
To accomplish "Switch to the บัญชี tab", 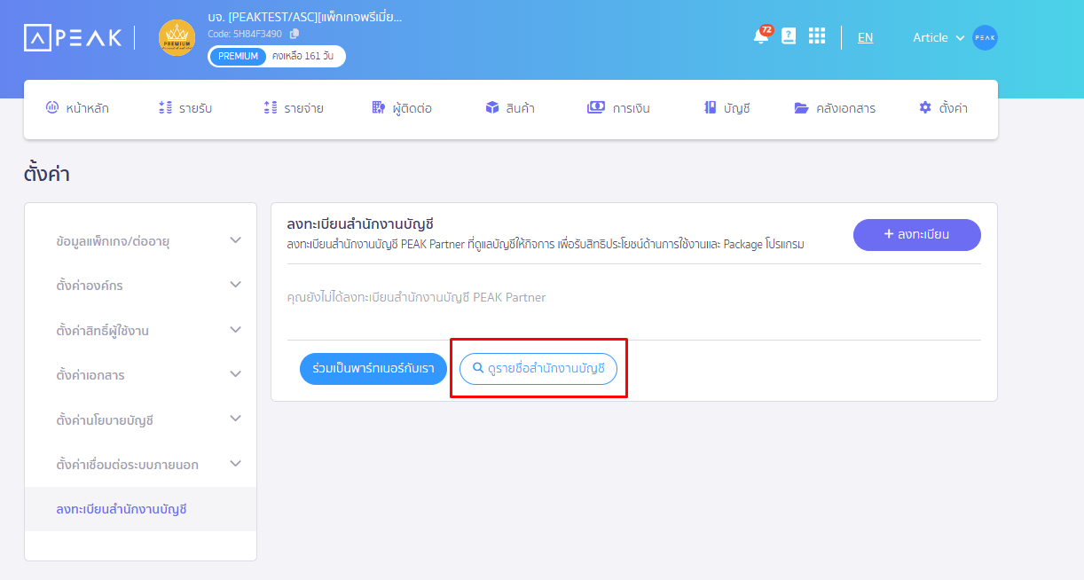I will pos(727,106).
